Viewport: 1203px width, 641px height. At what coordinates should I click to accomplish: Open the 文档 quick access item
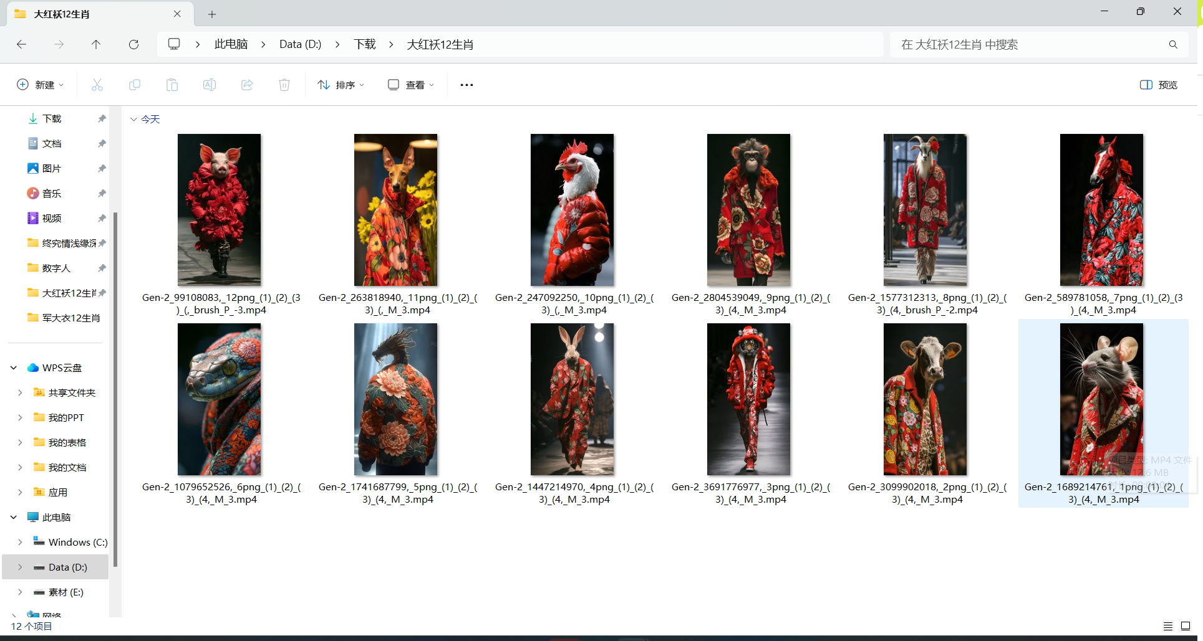51,143
